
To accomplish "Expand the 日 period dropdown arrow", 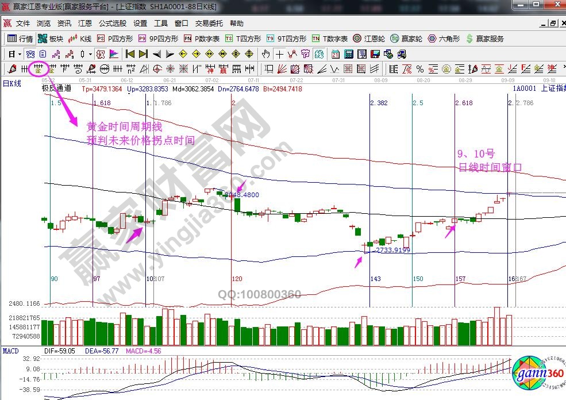I will (20, 54).
